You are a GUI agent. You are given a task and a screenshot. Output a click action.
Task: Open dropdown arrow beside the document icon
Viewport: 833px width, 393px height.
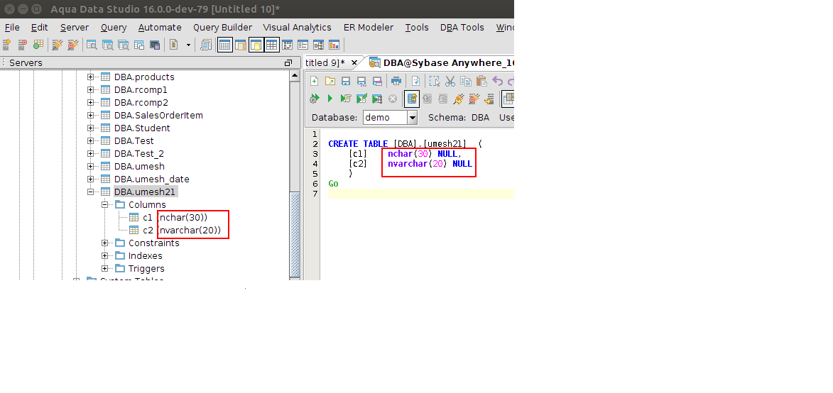188,45
